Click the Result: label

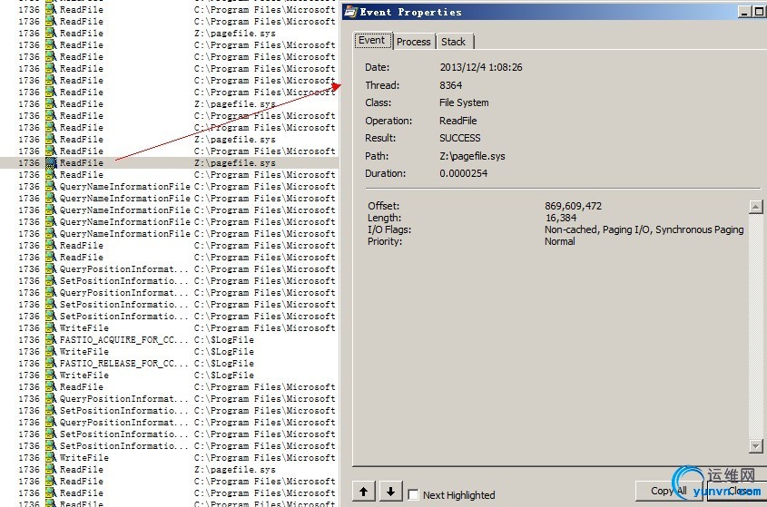(x=380, y=138)
